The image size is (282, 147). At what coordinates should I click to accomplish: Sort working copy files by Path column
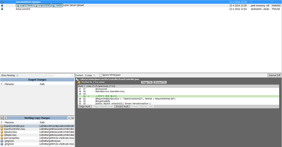[x=57, y=123]
